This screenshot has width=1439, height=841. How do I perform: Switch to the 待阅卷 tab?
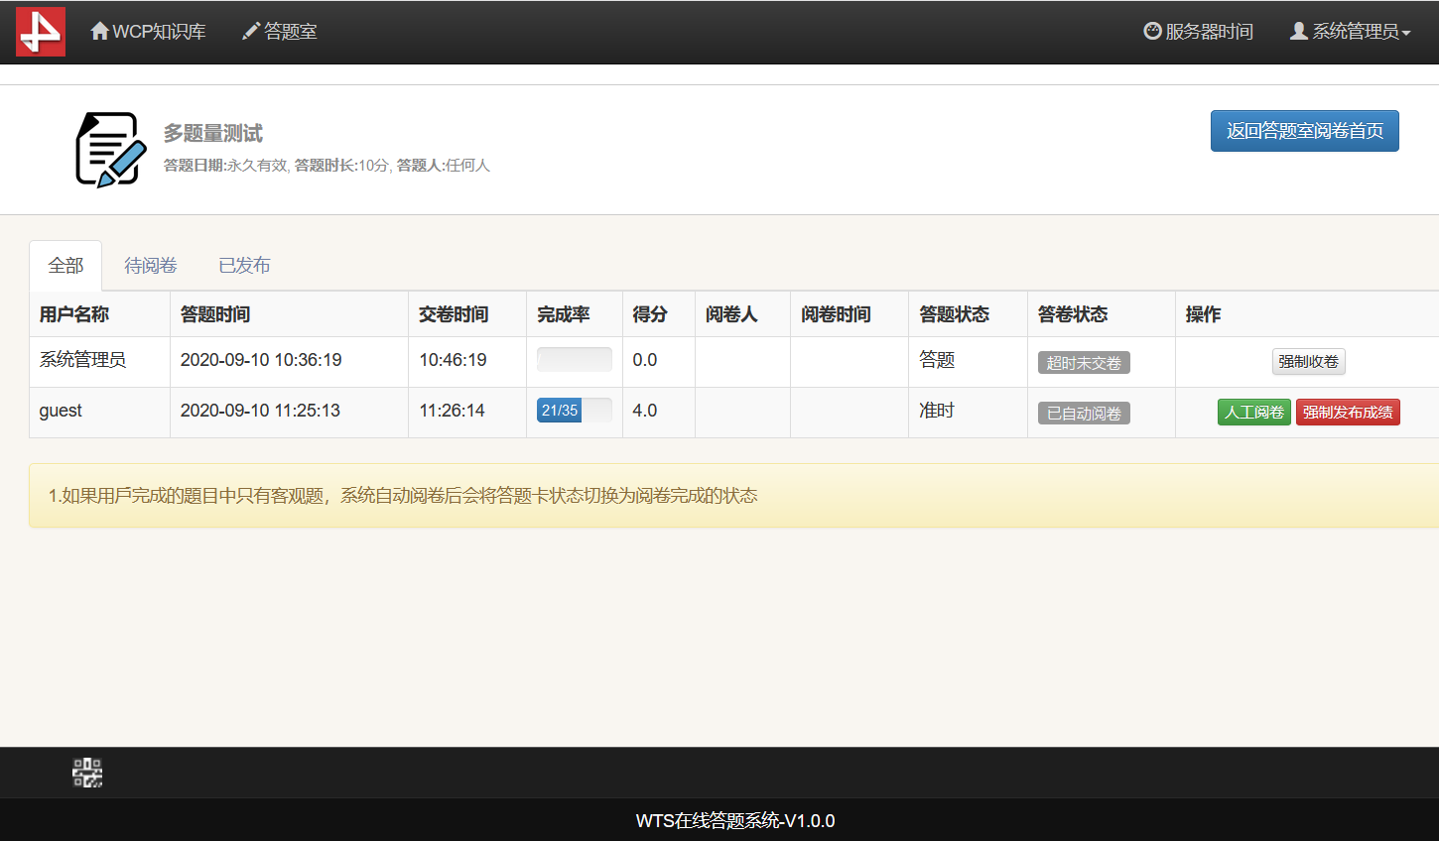[151, 266]
